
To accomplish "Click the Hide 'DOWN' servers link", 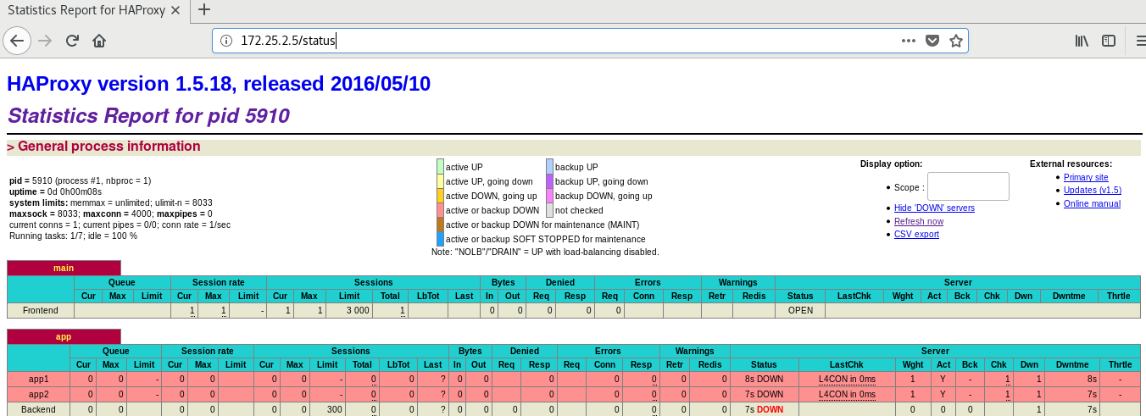I will pyautogui.click(x=934, y=208).
